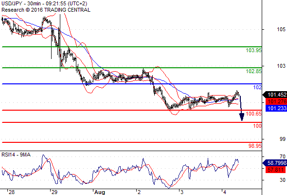287x195 pixels.
Task: Click the 28 date axis label
Action: (12, 192)
